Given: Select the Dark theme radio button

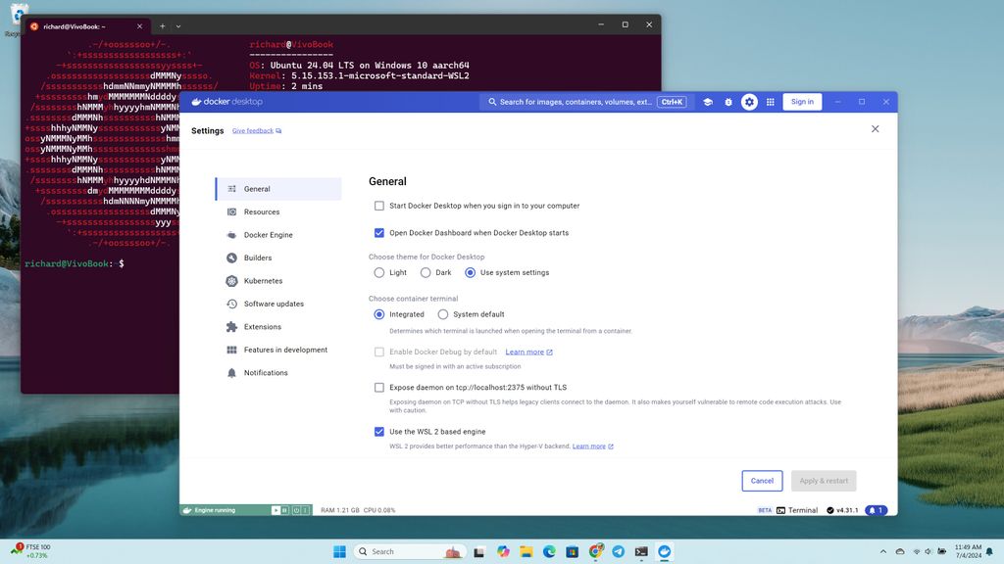Looking at the screenshot, I should [427, 272].
